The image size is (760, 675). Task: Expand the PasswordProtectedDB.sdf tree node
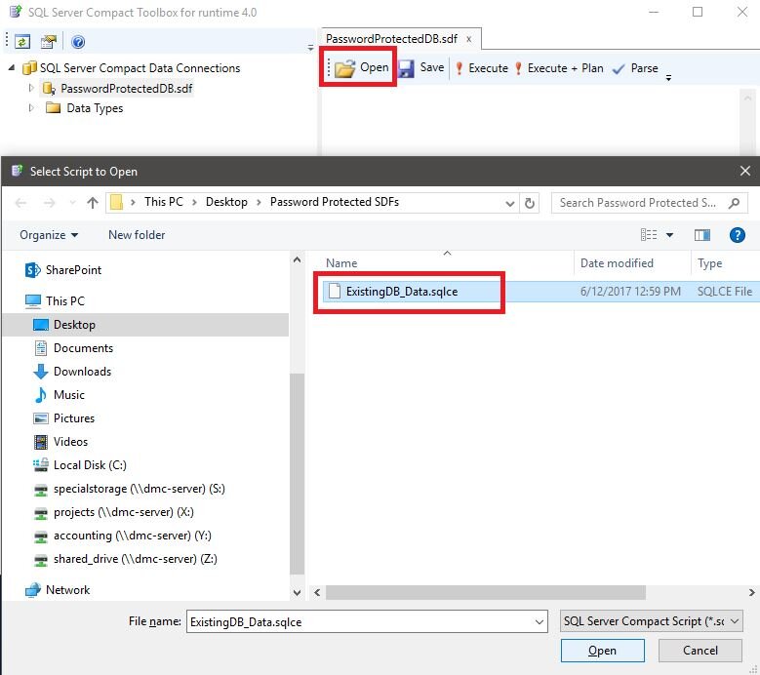(x=31, y=88)
